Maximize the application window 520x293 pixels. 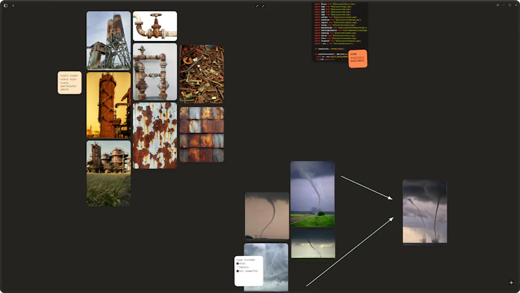(510, 5)
